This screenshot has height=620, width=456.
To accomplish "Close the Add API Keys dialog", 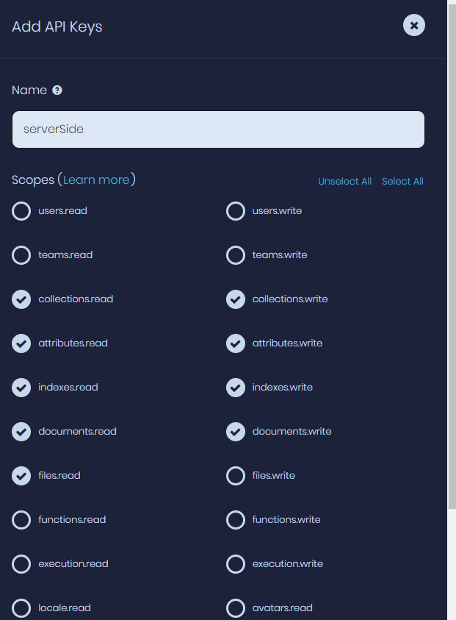I will tap(413, 25).
